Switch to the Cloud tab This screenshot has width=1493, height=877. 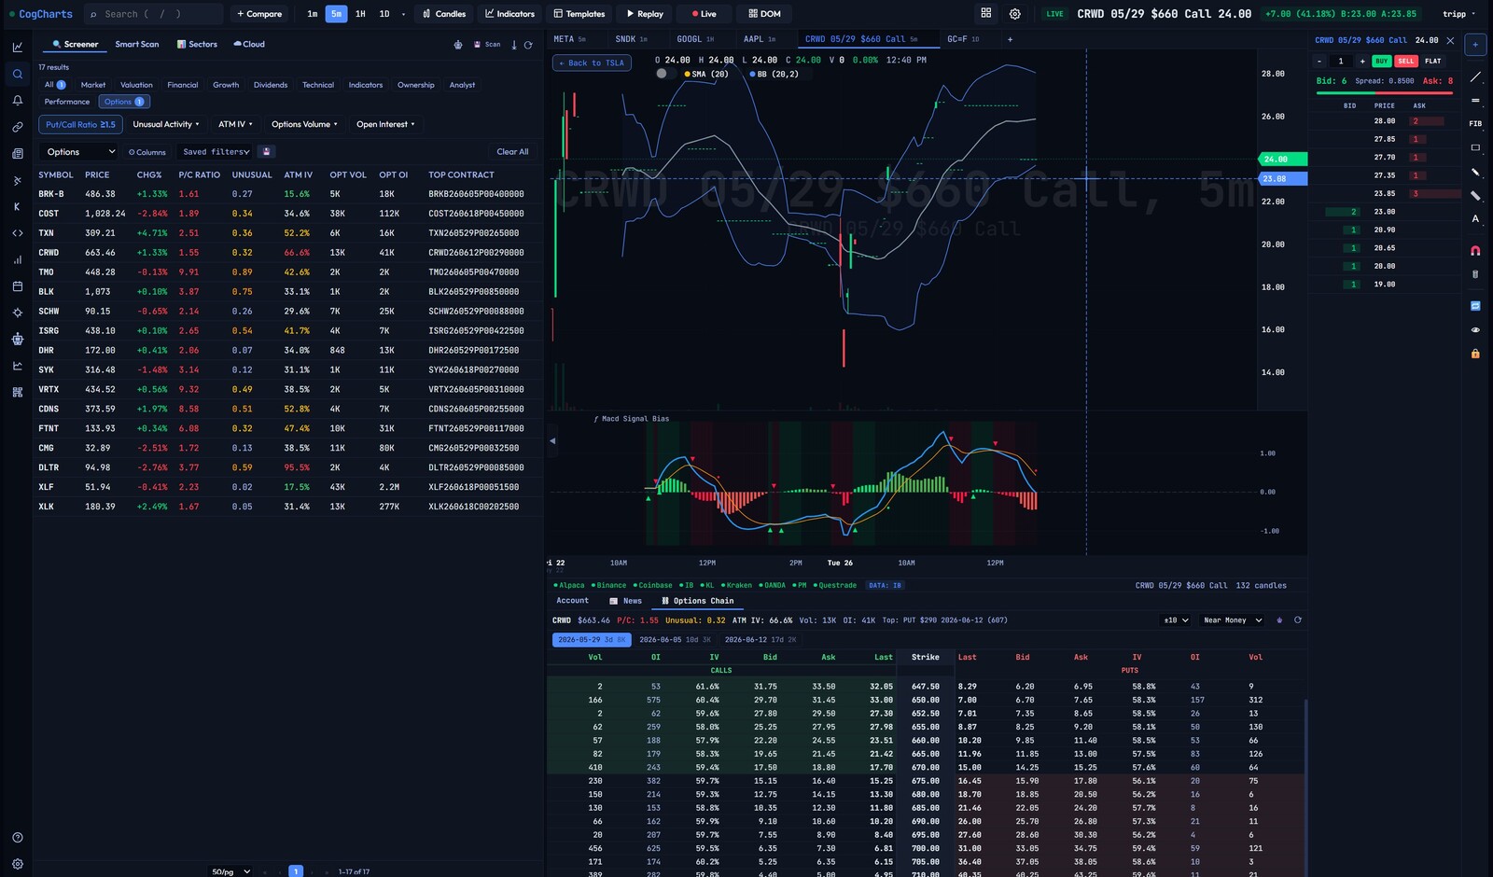point(249,45)
